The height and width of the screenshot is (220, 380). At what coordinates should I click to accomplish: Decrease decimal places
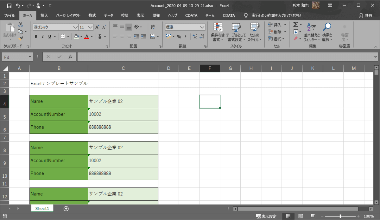[202, 36]
